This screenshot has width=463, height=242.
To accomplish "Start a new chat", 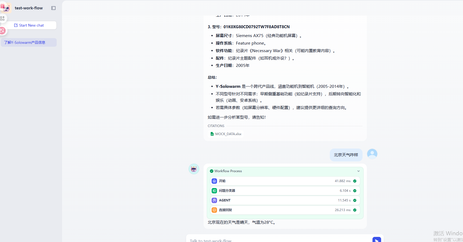I will point(29,25).
